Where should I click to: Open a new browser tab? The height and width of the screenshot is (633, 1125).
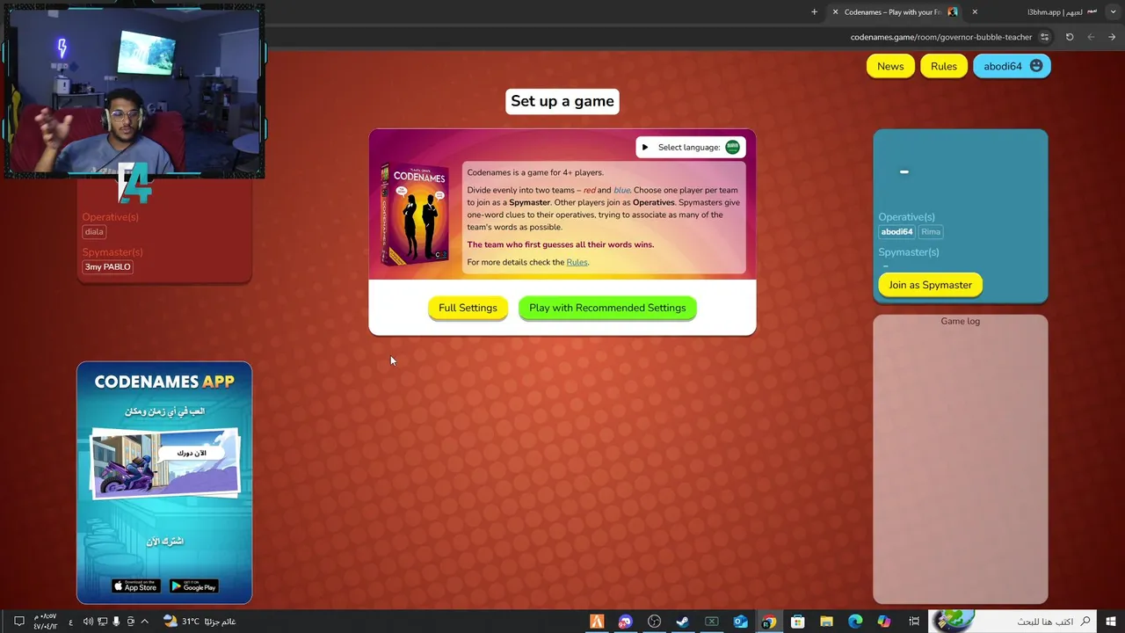[814, 12]
